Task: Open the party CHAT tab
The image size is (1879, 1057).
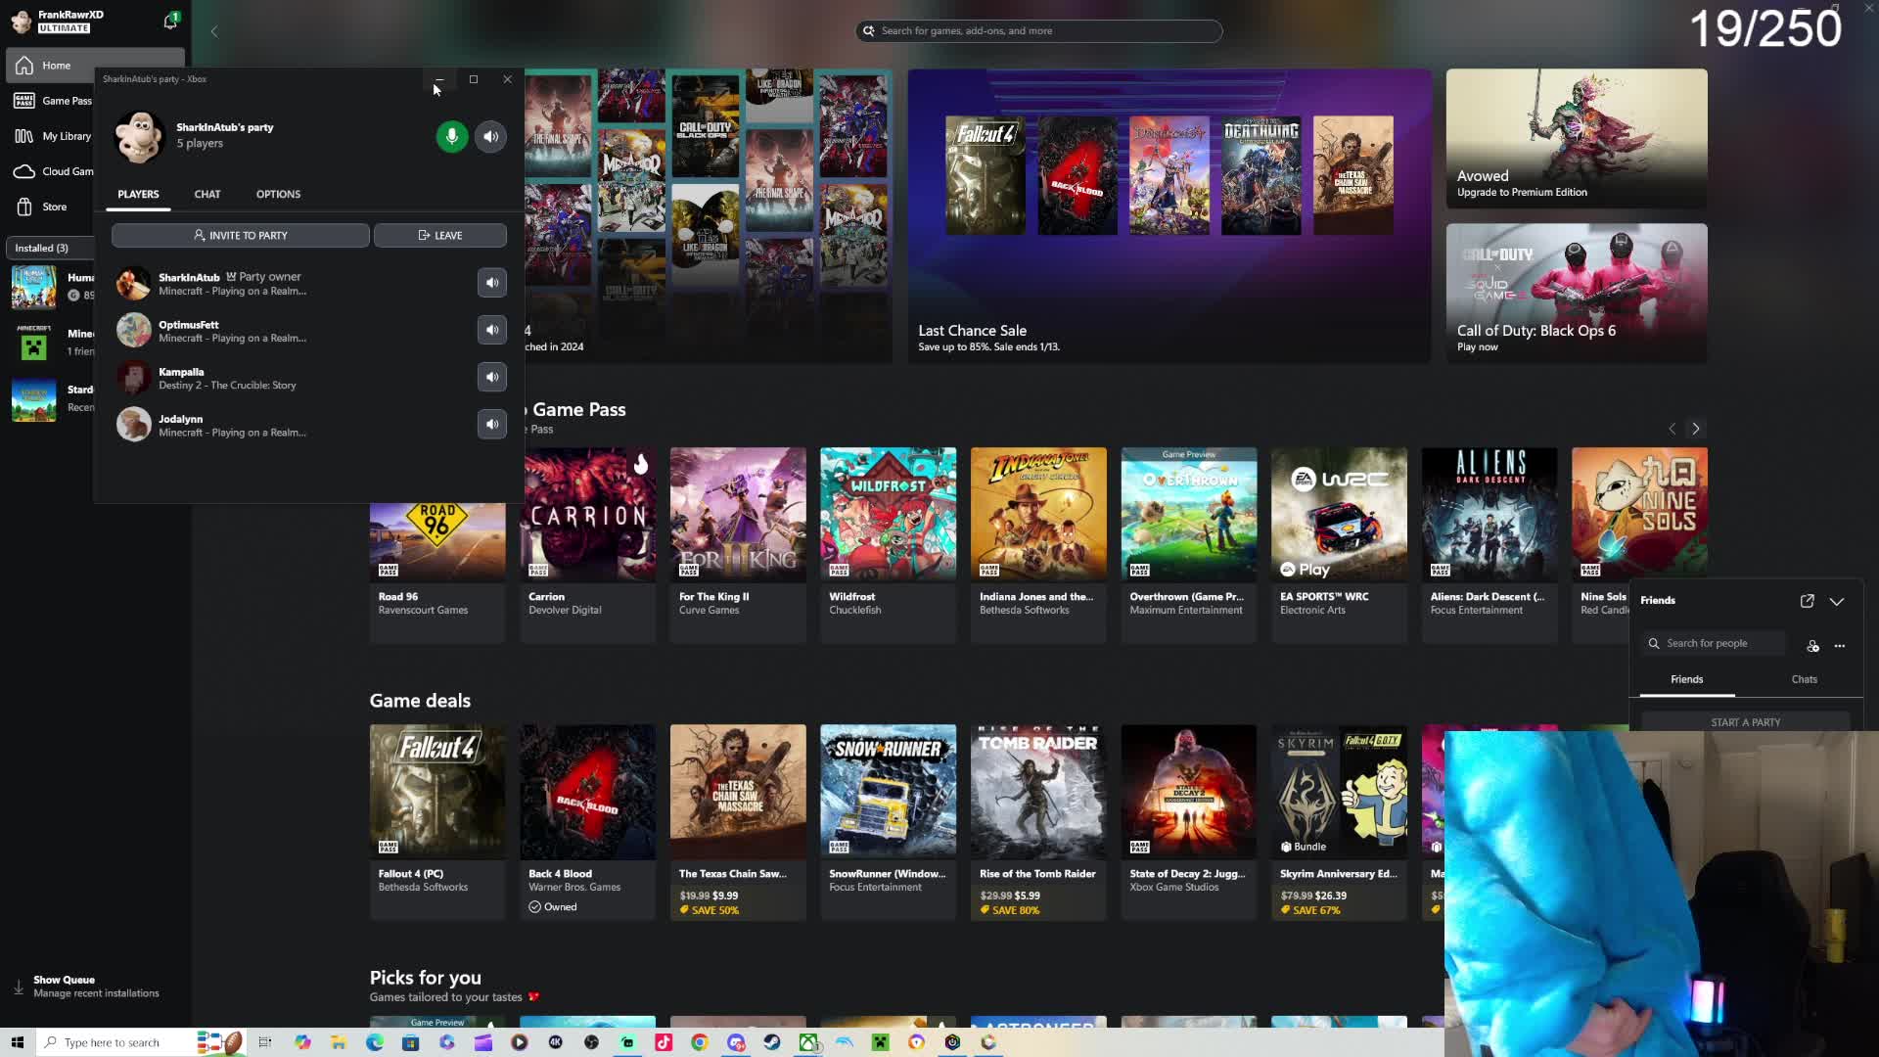Action: (x=207, y=194)
